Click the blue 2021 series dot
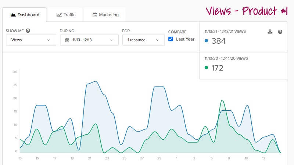Viewport: 294px width, 165px height. click(207, 41)
